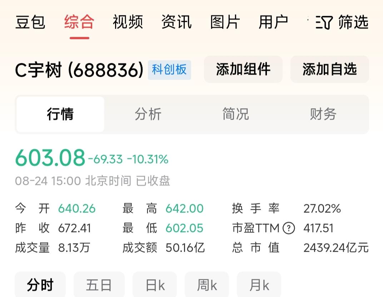
Task: Show the 周k chart
Action: tap(207, 285)
